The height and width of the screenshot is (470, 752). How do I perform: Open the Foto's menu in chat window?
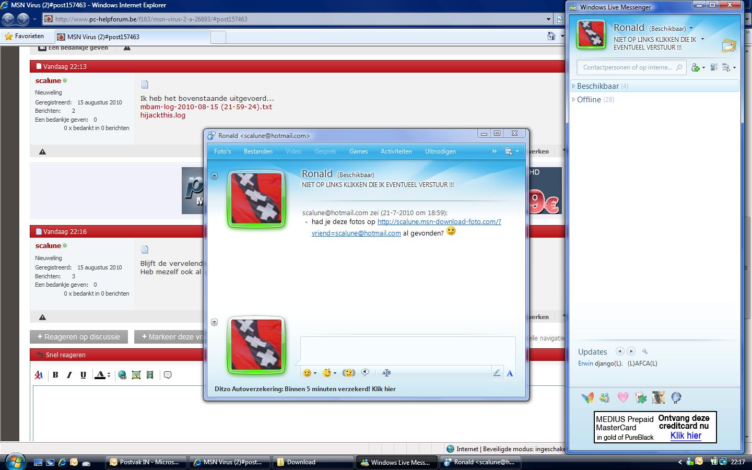[222, 151]
